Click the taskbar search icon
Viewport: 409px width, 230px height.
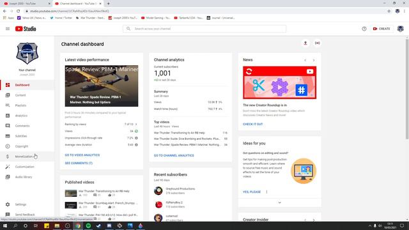click(x=15, y=226)
